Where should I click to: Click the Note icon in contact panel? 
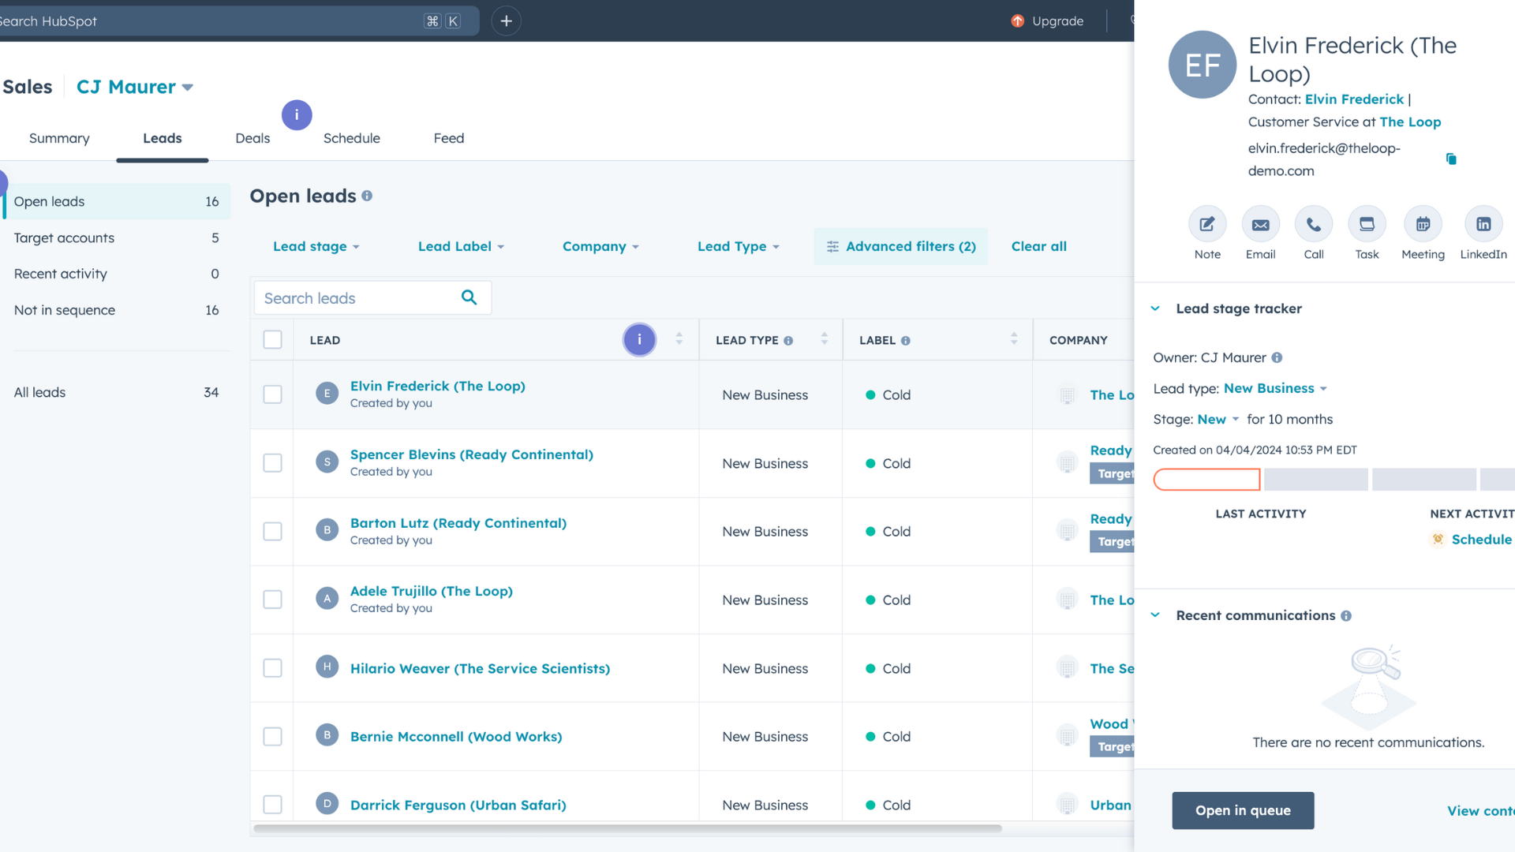tap(1207, 225)
